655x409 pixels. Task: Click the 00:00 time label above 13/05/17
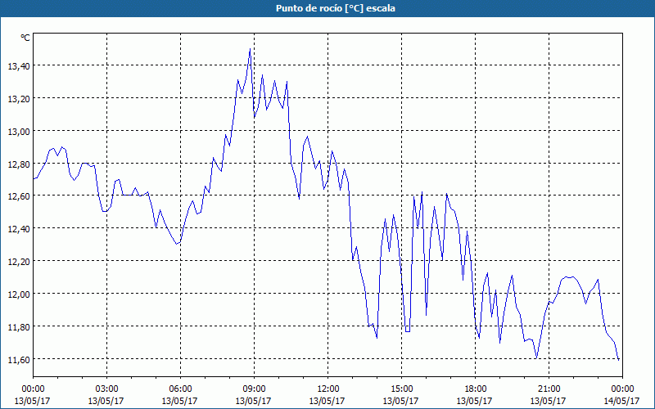click(33, 389)
